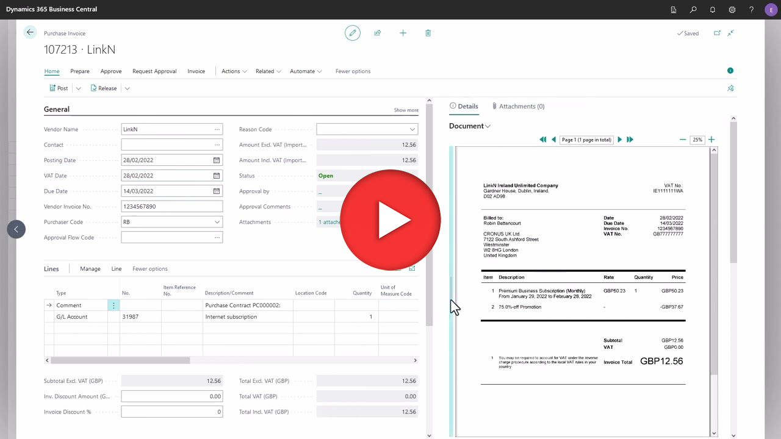The image size is (781, 439).
Task: Click Show more in General section
Action: point(406,110)
